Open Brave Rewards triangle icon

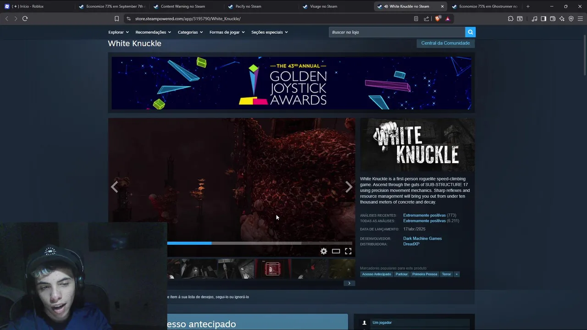click(x=448, y=19)
